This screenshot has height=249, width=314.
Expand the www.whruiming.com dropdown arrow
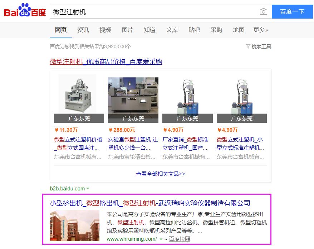[161, 239]
